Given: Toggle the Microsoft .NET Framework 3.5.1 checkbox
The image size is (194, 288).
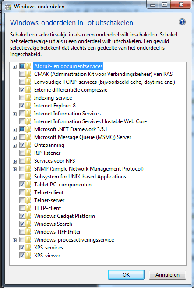Looking at the screenshot, I should pyautogui.click(x=22, y=129).
